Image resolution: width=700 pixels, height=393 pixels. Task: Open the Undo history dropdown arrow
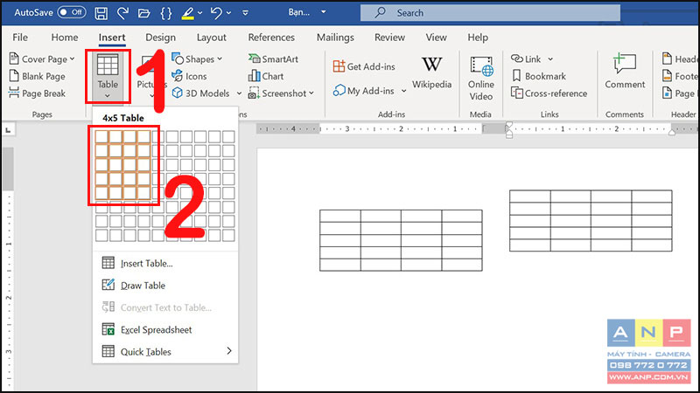pos(228,13)
